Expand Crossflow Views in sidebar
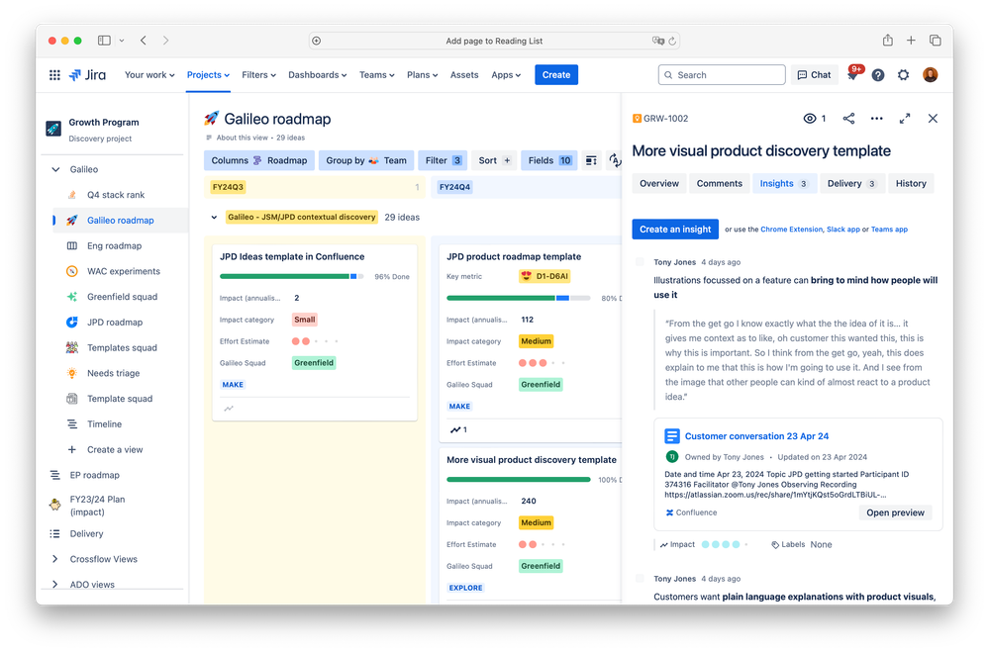Image resolution: width=989 pixels, height=652 pixels. [54, 559]
